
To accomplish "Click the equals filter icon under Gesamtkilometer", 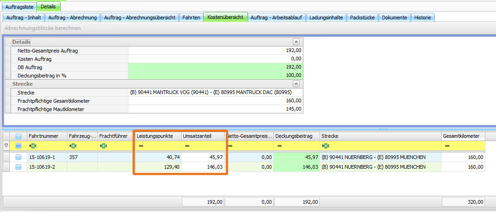I will pyautogui.click(x=448, y=146).
